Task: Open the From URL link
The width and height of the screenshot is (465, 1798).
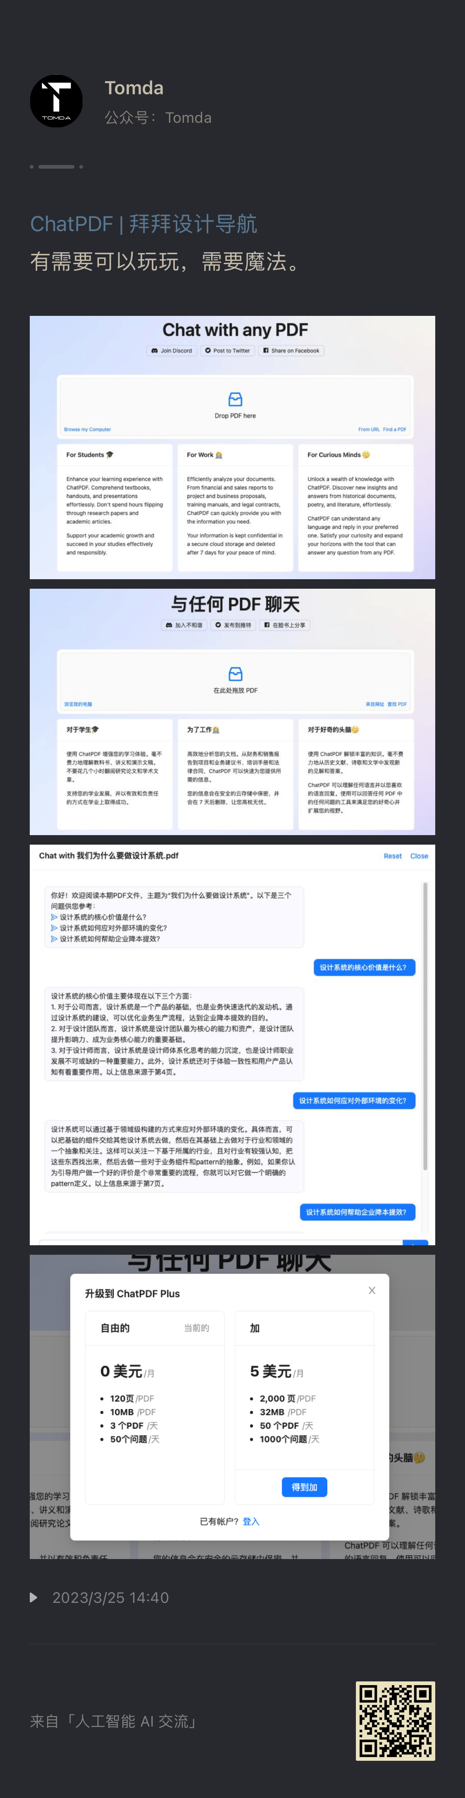Action: point(369,429)
